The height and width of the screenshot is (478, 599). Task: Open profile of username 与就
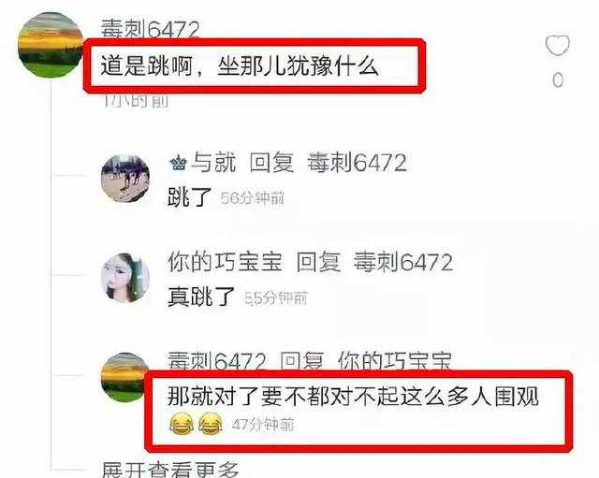pos(213,163)
